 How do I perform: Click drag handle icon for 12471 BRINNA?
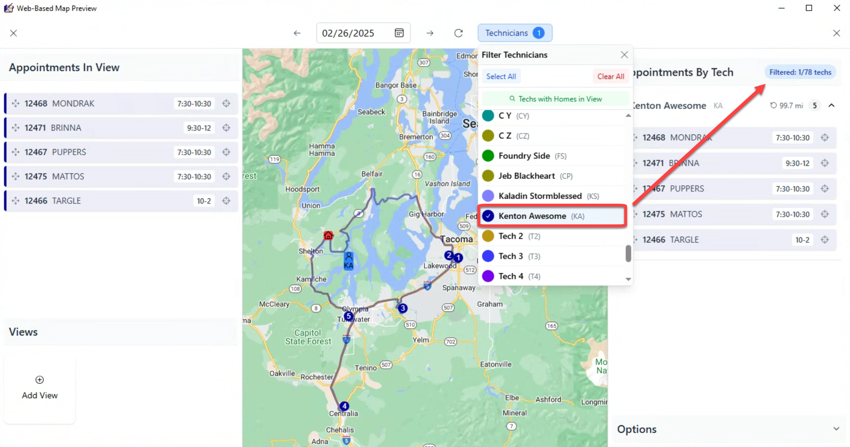(x=15, y=128)
